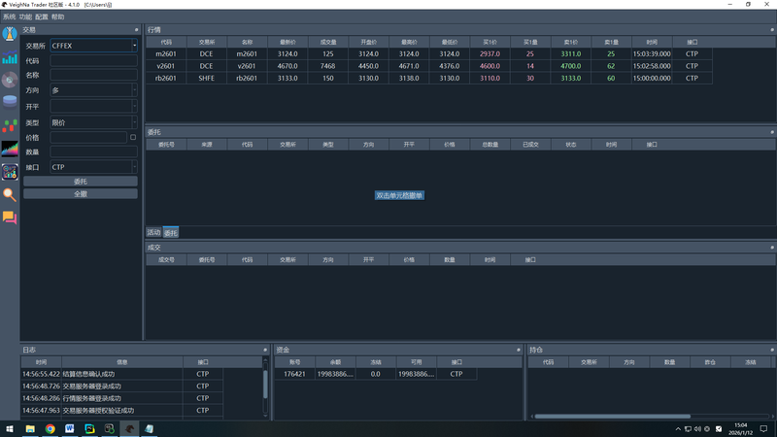Viewport: 777px width, 437px height.
Task: Click the disc-shaped sidebar icon
Action: tap(10, 80)
